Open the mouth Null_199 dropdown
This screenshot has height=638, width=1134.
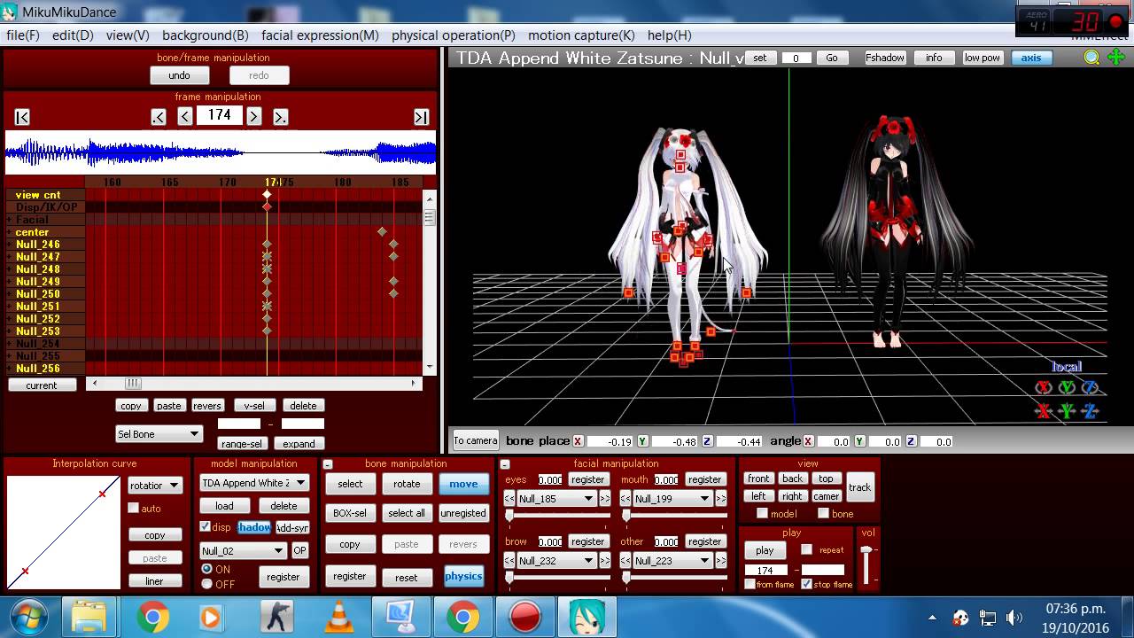click(x=672, y=499)
